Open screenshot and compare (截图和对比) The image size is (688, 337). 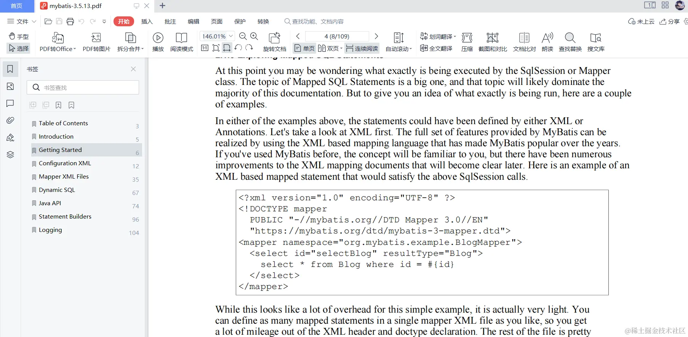[x=493, y=42]
